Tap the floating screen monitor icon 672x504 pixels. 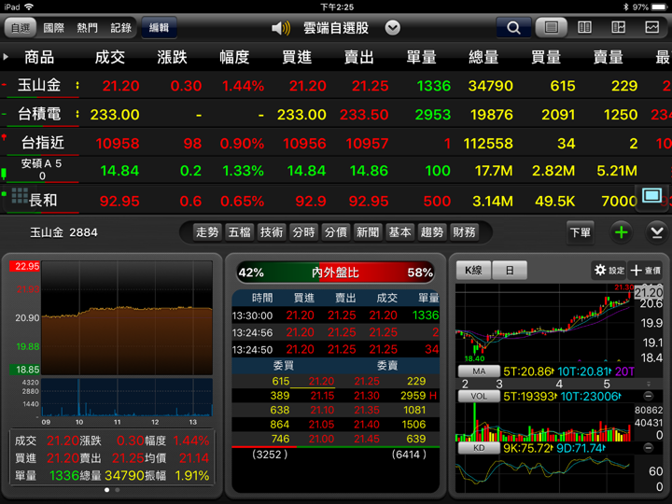[651, 196]
